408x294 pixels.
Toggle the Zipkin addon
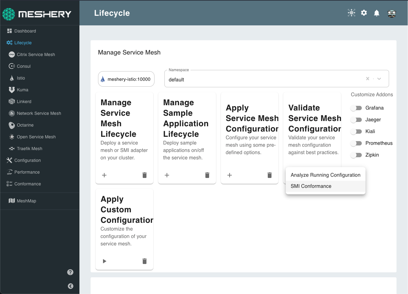pos(356,155)
